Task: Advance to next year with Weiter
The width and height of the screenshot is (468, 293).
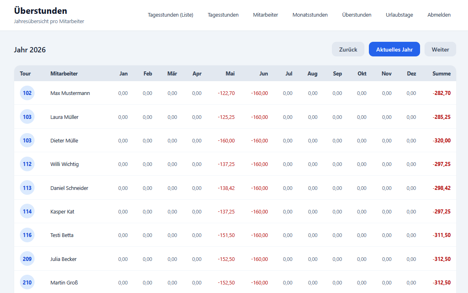Action: pyautogui.click(x=440, y=49)
